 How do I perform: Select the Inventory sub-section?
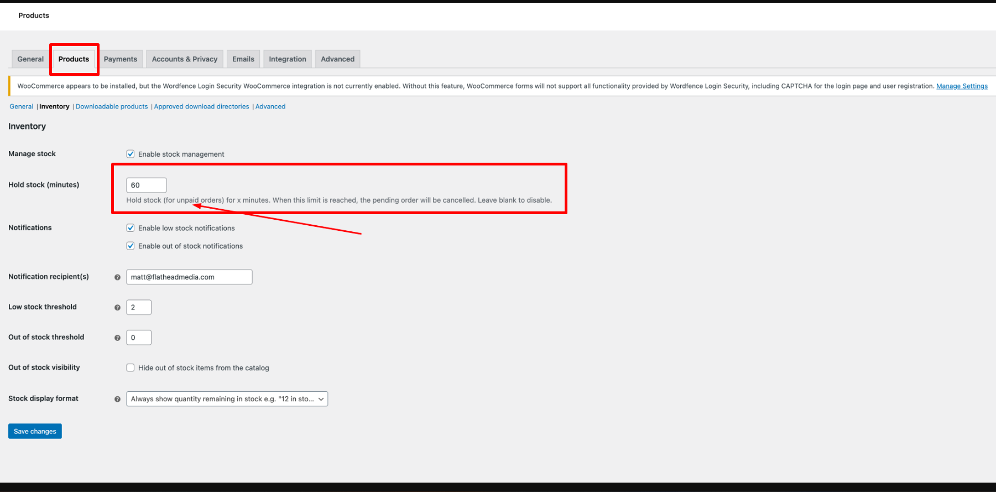(x=54, y=107)
